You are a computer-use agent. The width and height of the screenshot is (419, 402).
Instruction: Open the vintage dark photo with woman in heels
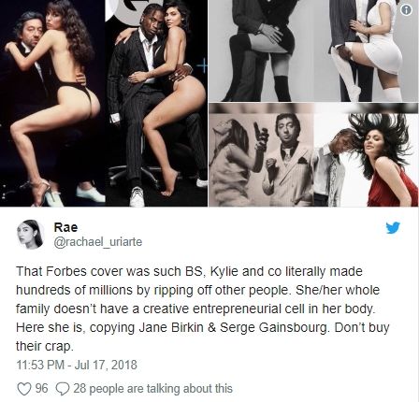tap(52, 103)
